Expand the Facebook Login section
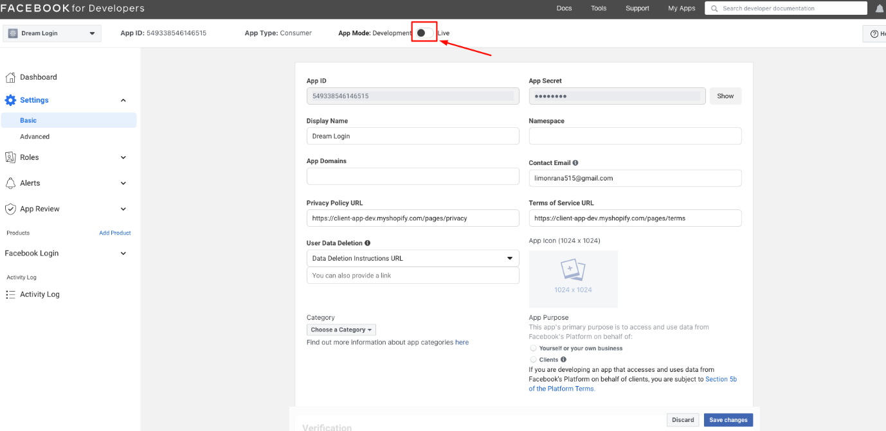Image resolution: width=886 pixels, height=431 pixels. tap(123, 253)
